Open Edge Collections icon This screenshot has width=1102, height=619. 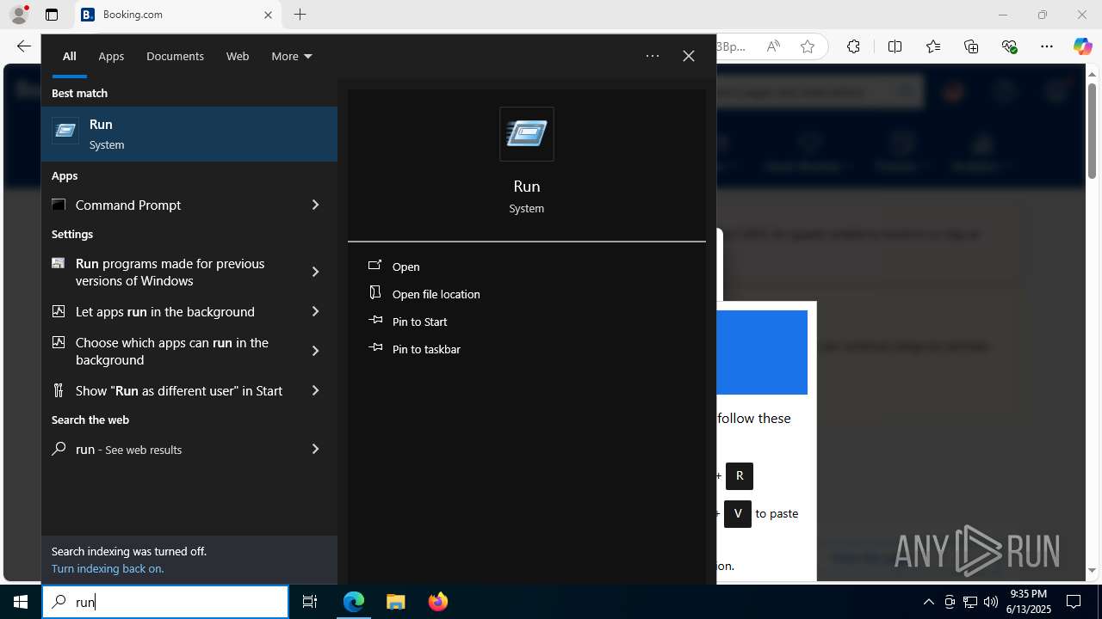click(971, 46)
